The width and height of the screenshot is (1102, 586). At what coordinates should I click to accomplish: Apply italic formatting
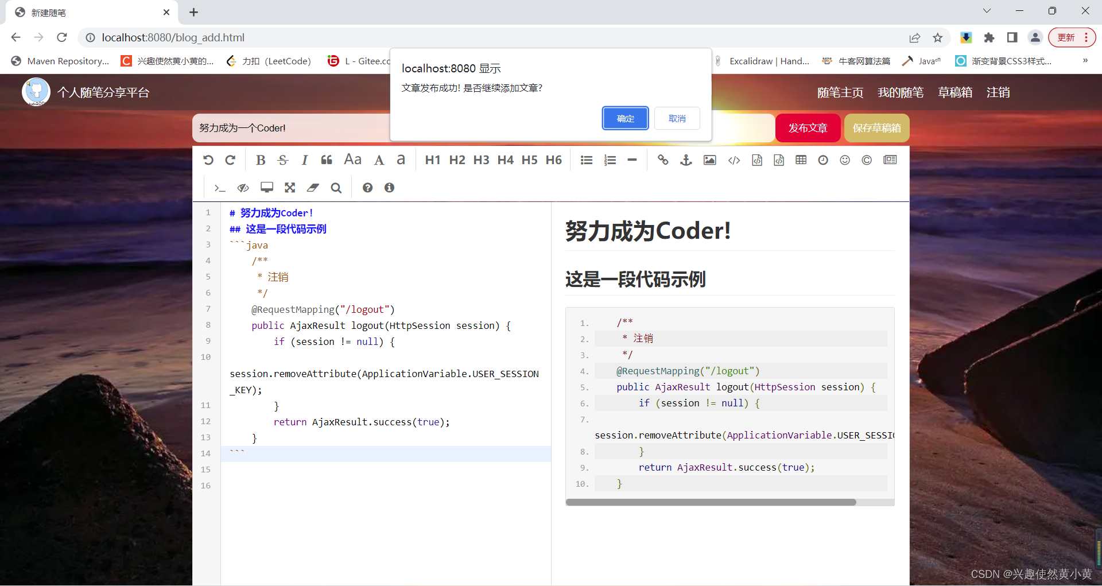click(x=305, y=160)
